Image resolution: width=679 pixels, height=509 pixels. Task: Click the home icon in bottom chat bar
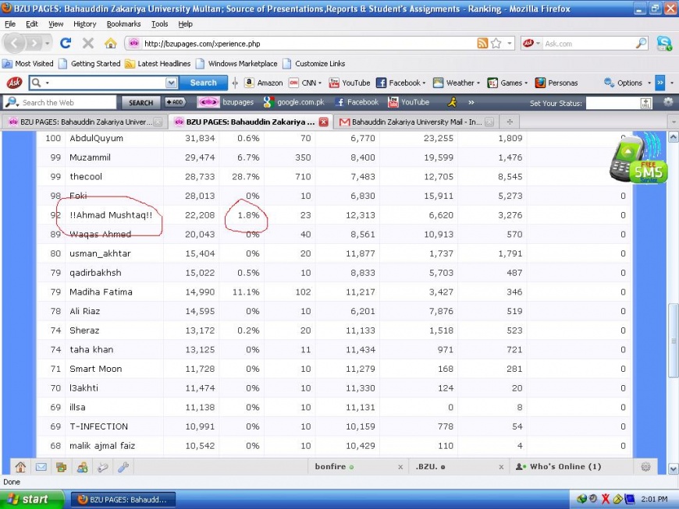pos(20,467)
